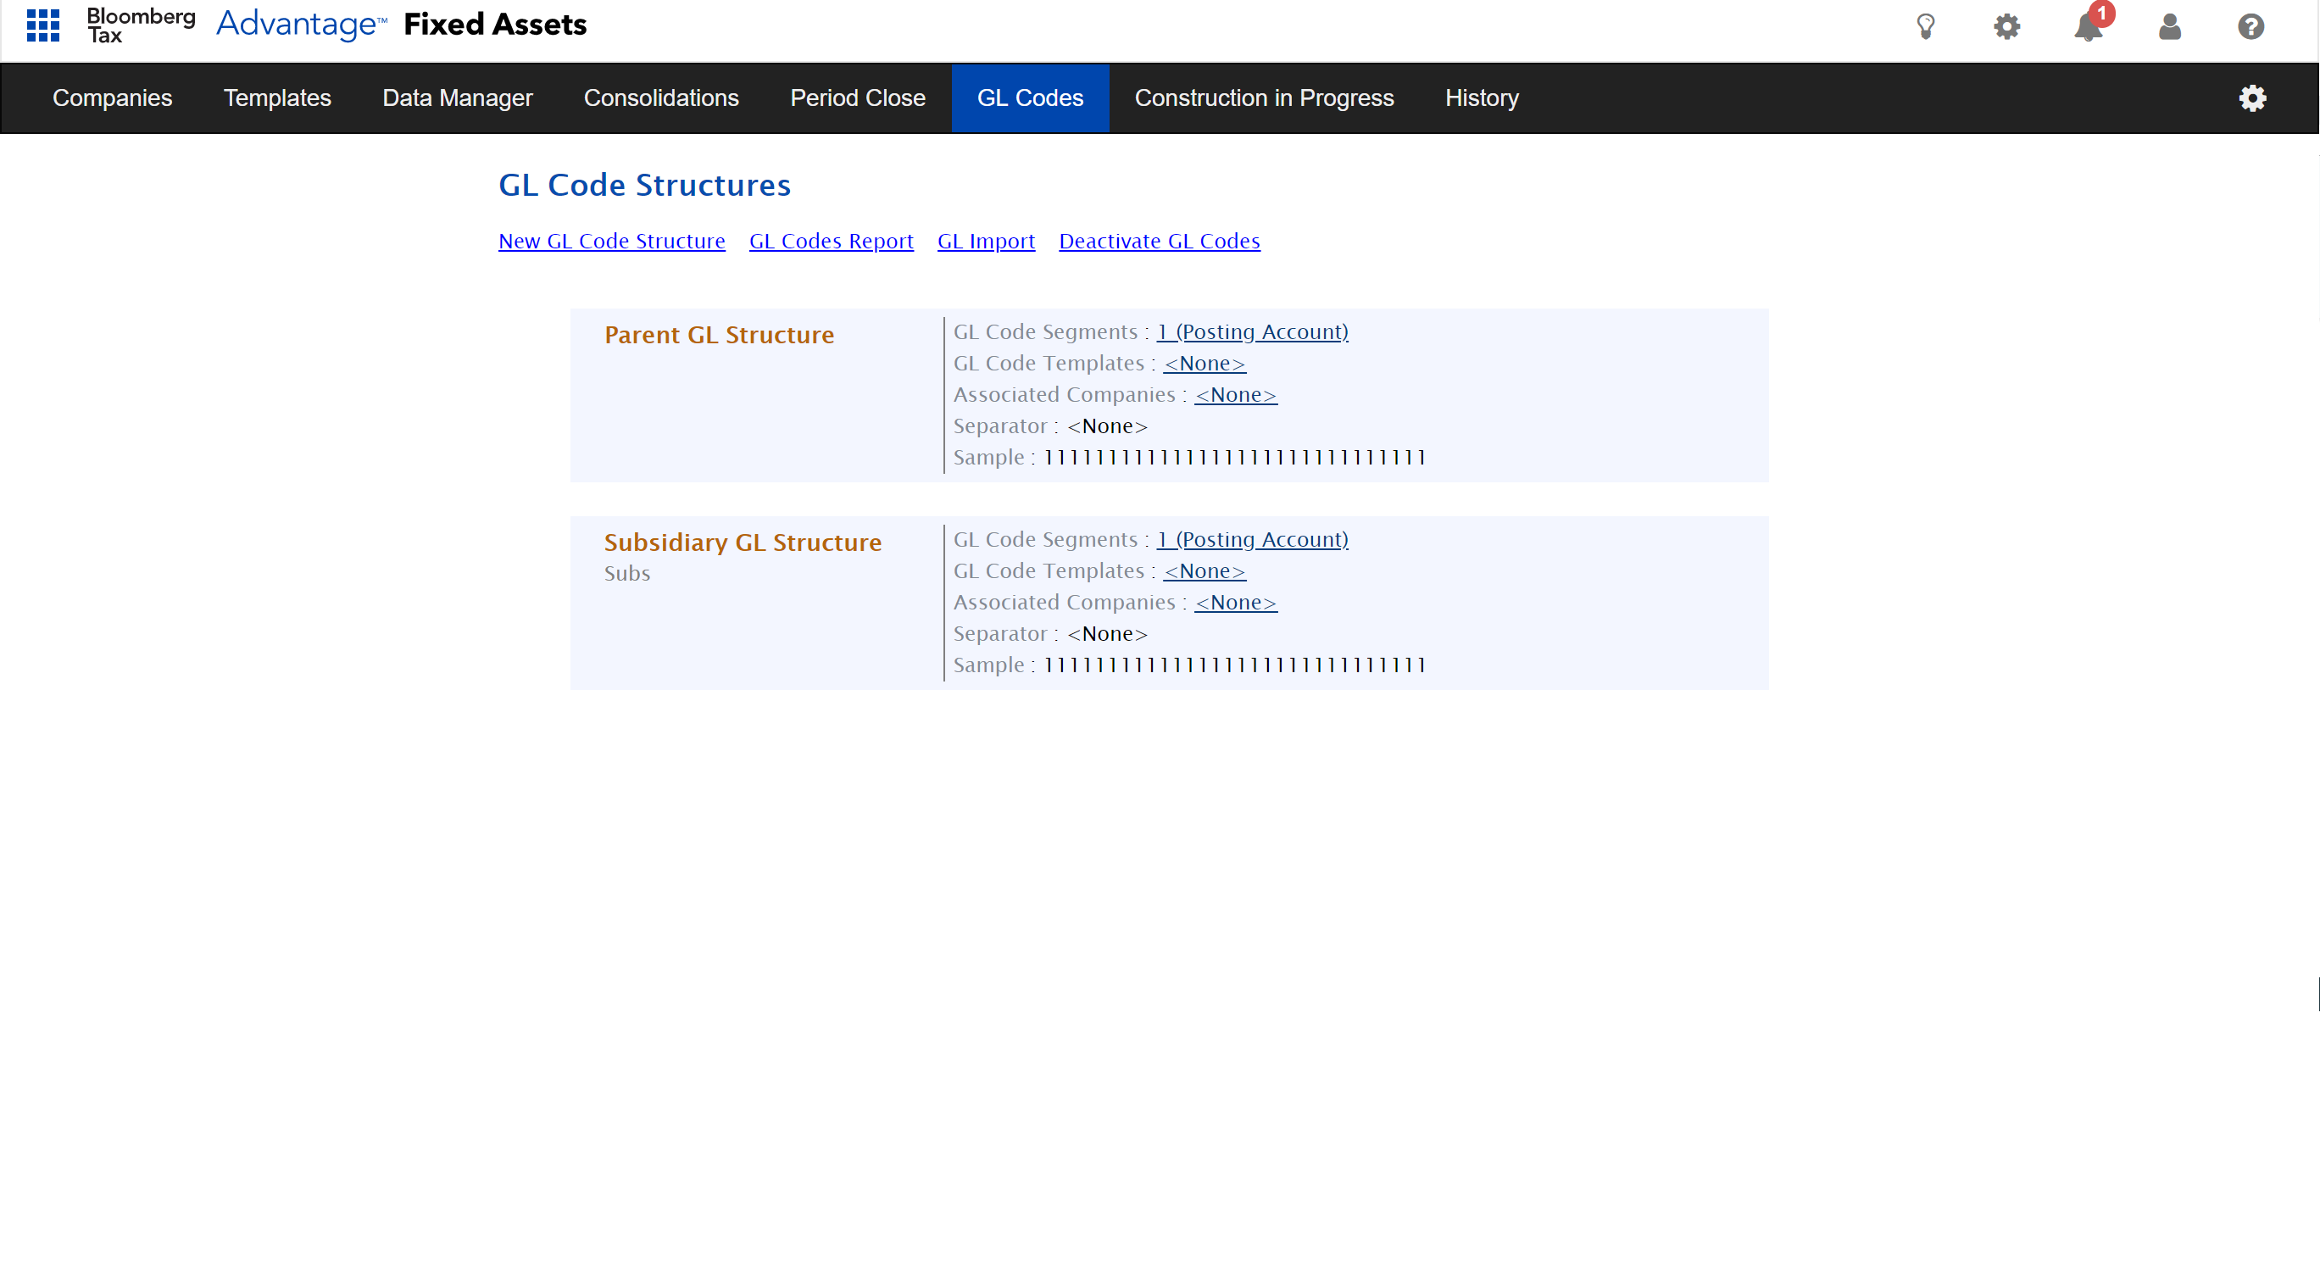This screenshot has width=2320, height=1274.
Task: Open the top header settings gear
Action: (2006, 26)
